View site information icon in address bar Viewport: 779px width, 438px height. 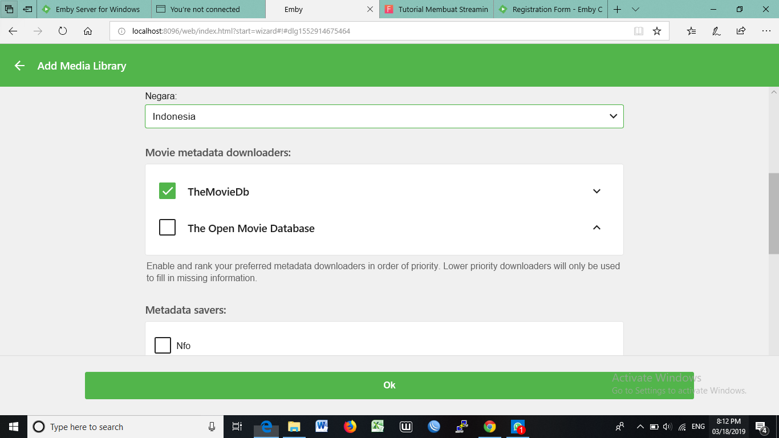[x=121, y=31]
